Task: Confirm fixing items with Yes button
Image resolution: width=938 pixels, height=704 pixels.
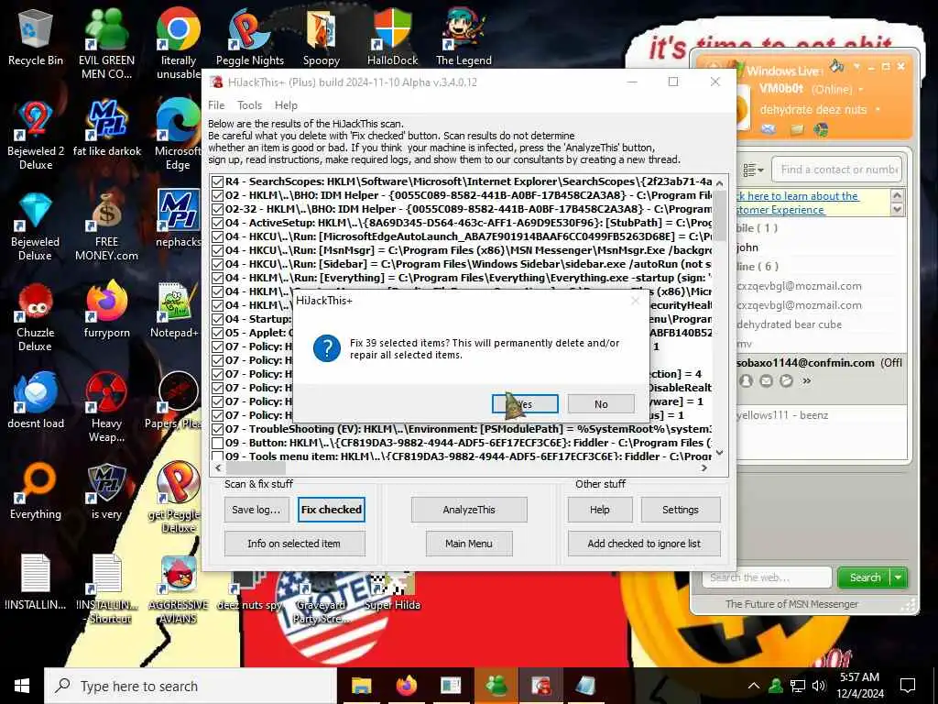Action: pyautogui.click(x=525, y=404)
